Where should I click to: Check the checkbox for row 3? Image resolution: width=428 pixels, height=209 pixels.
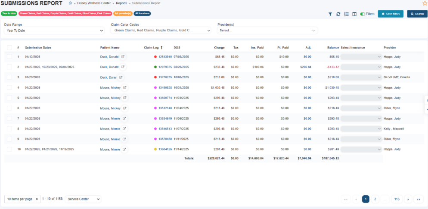[x=9, y=77]
